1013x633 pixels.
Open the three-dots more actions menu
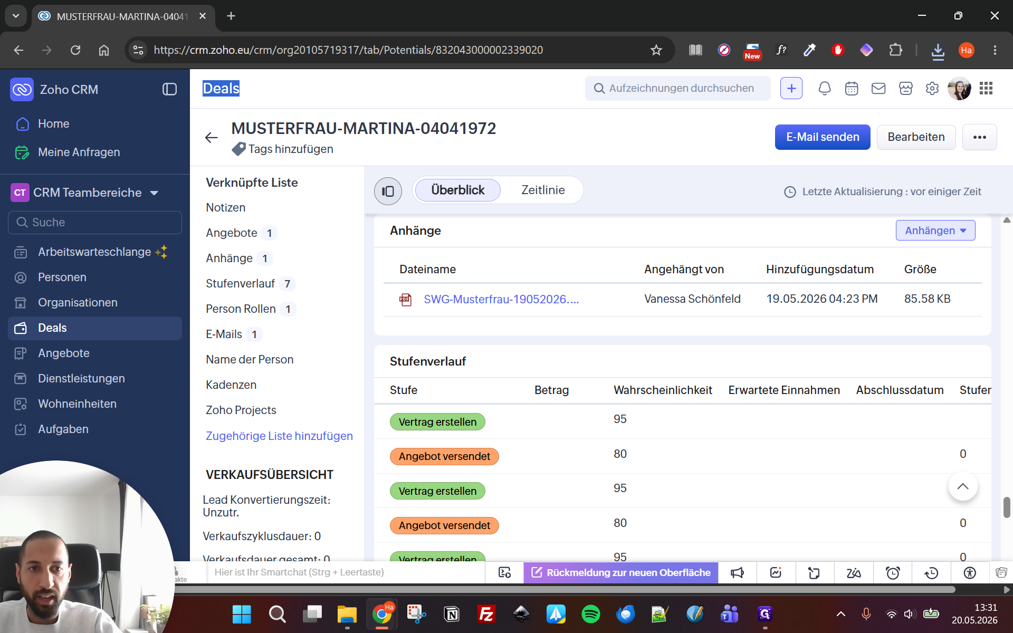980,137
